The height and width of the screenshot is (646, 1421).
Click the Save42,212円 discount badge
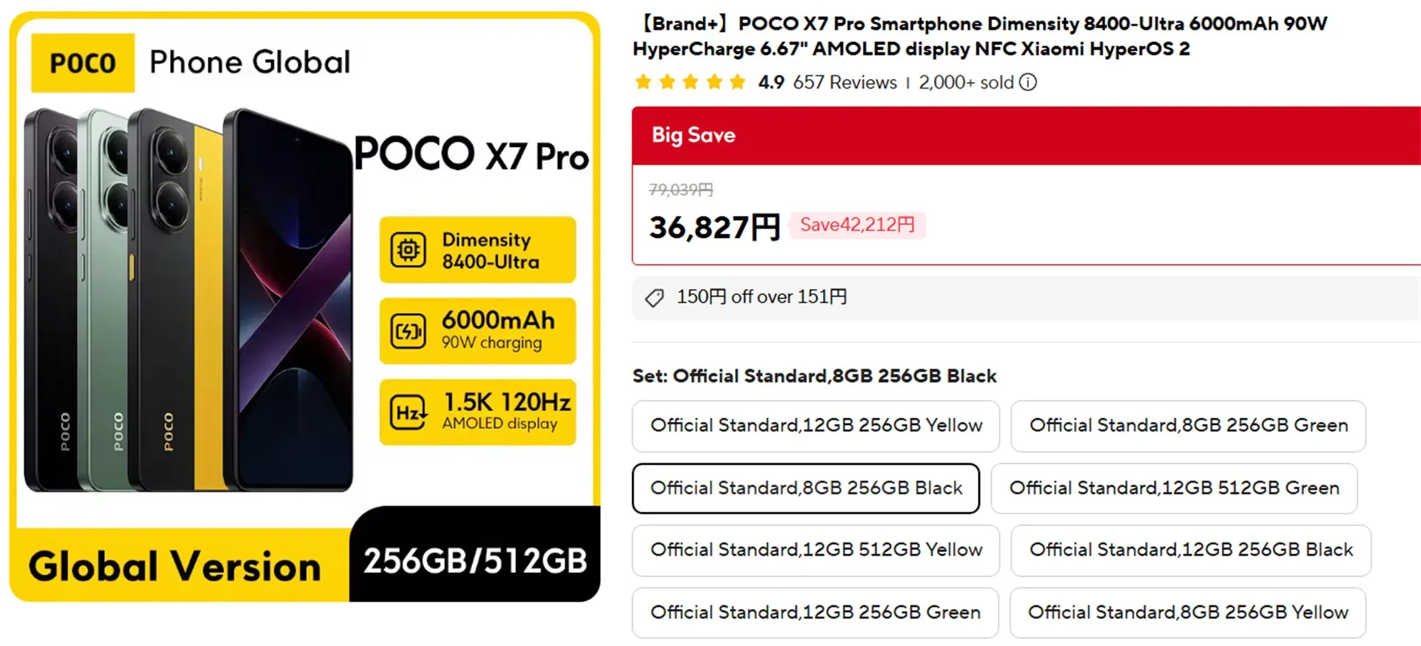coord(857,225)
